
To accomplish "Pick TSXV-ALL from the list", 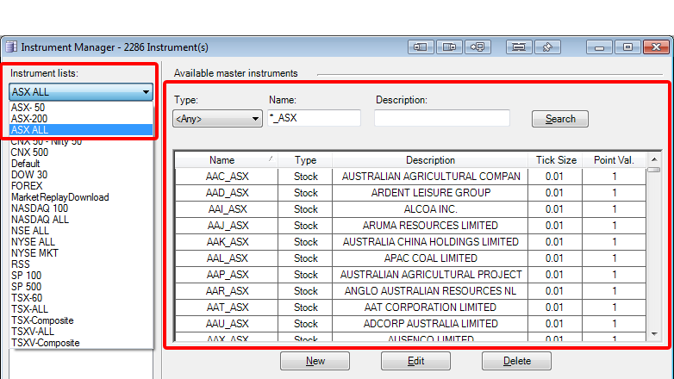I will (81, 332).
